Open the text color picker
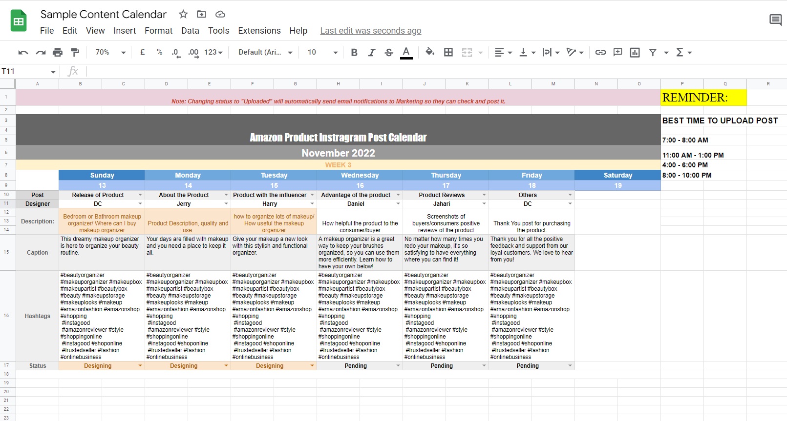787x421 pixels. click(406, 52)
